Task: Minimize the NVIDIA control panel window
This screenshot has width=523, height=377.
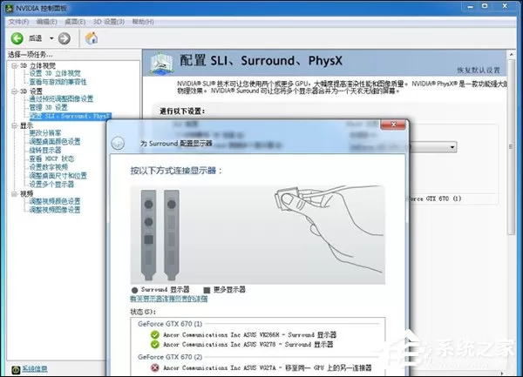Action: 471,6
